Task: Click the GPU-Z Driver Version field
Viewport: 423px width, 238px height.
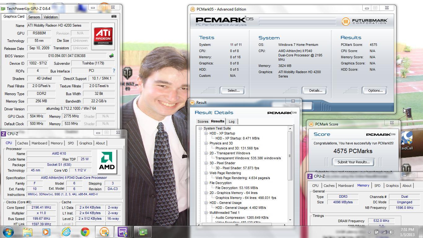Action: click(x=71, y=109)
